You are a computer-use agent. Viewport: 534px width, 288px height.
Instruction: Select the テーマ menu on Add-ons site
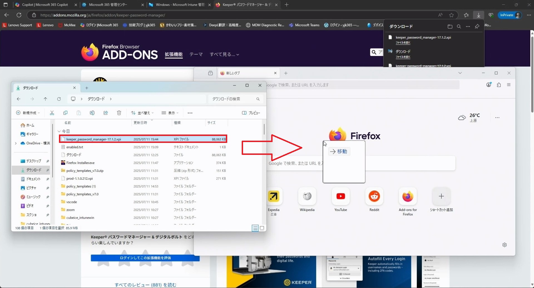[196, 54]
